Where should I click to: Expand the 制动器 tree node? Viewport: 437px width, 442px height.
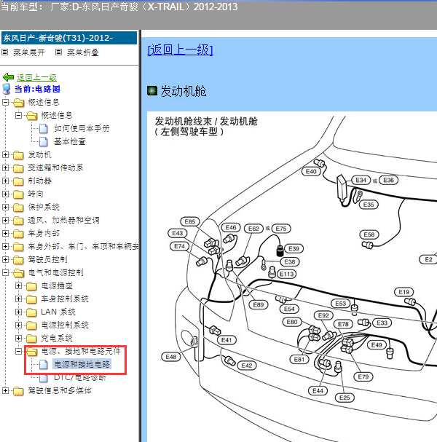(5, 181)
